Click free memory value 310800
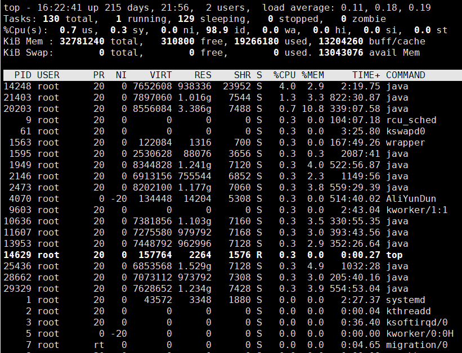 pos(177,41)
